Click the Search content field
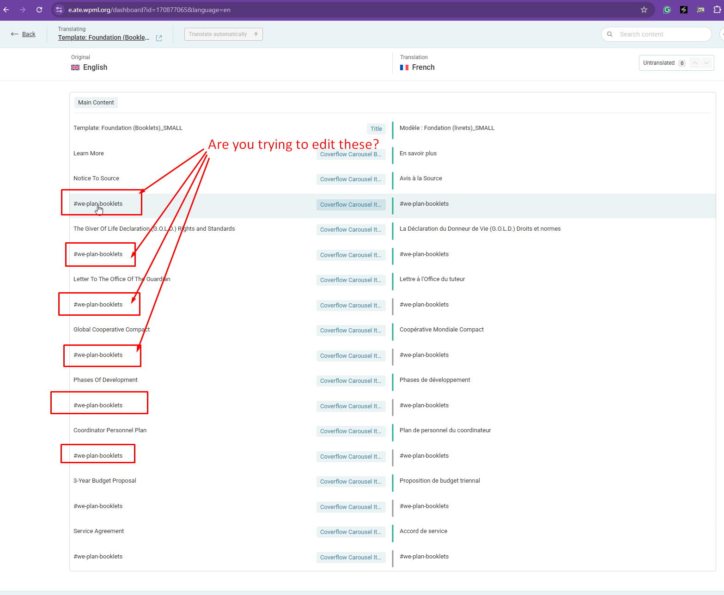 point(661,34)
